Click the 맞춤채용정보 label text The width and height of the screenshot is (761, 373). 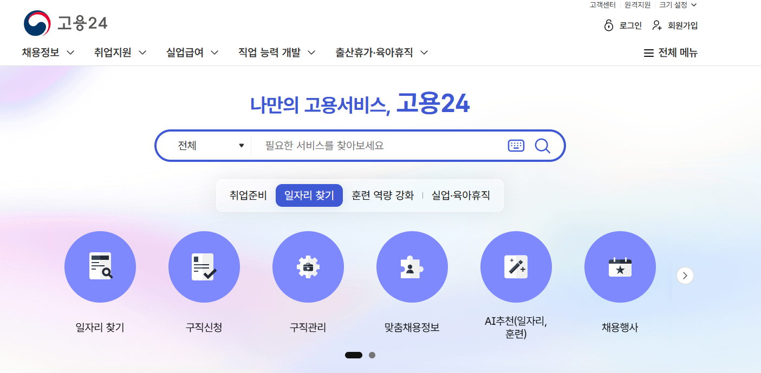tap(412, 328)
